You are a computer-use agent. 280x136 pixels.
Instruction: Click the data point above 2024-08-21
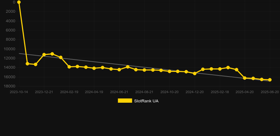pyautogui.click(x=144, y=70)
